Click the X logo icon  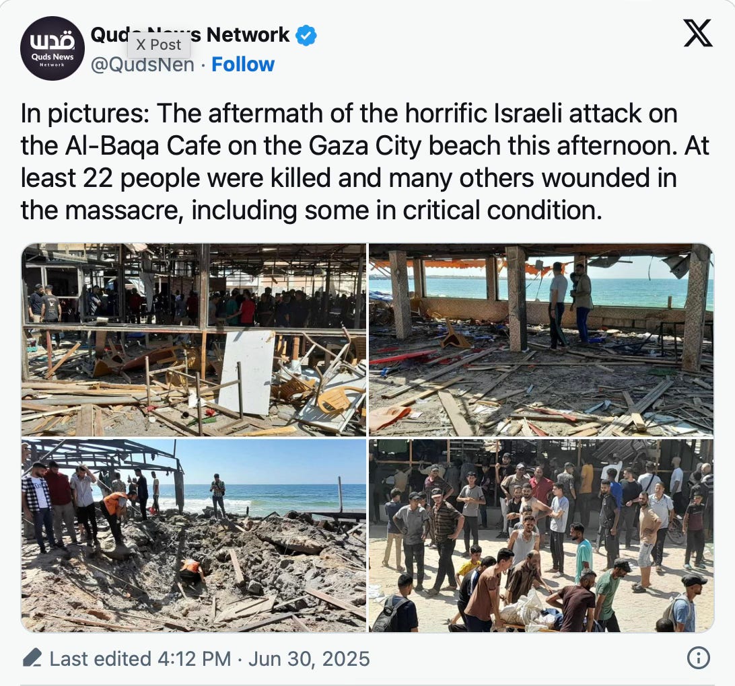[x=698, y=33]
